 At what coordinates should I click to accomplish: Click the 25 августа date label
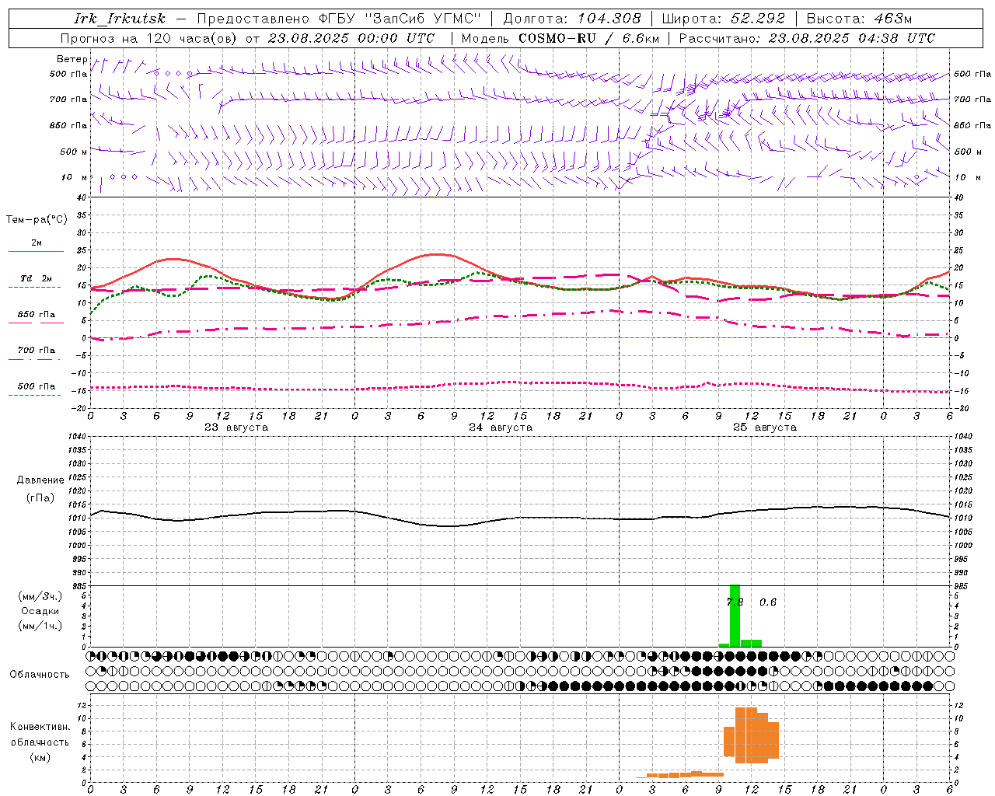tap(765, 428)
